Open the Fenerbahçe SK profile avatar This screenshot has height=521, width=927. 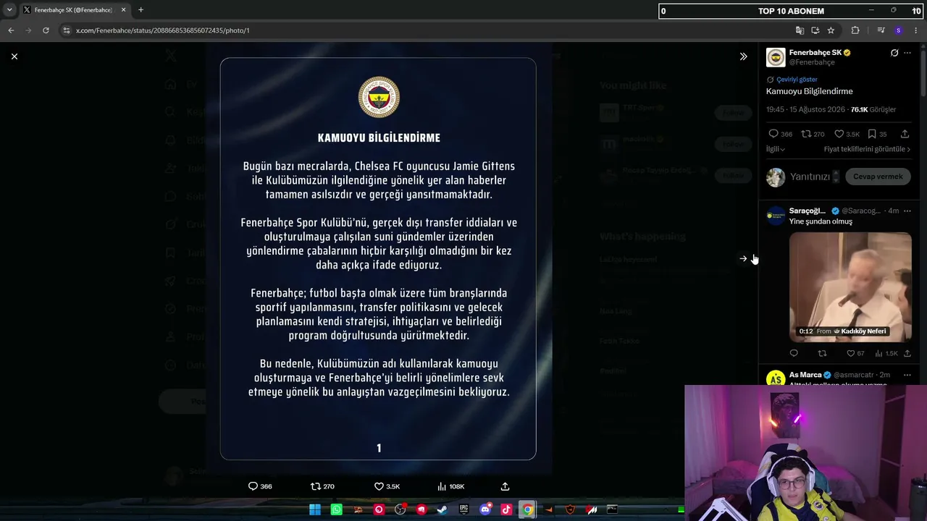click(776, 57)
